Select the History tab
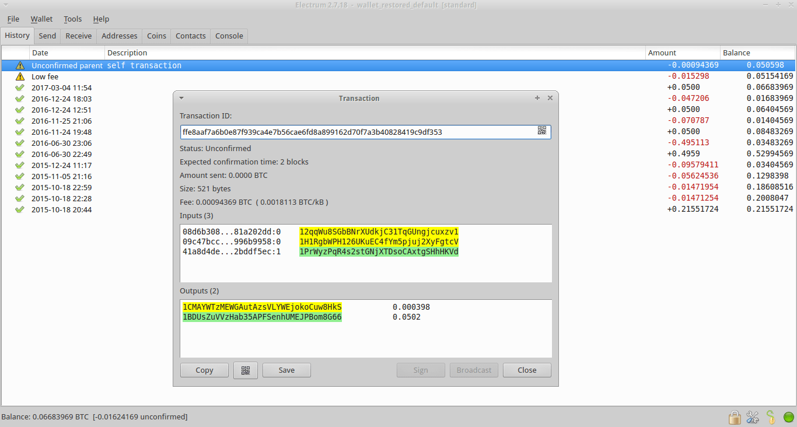Image resolution: width=797 pixels, height=427 pixels. coord(17,35)
